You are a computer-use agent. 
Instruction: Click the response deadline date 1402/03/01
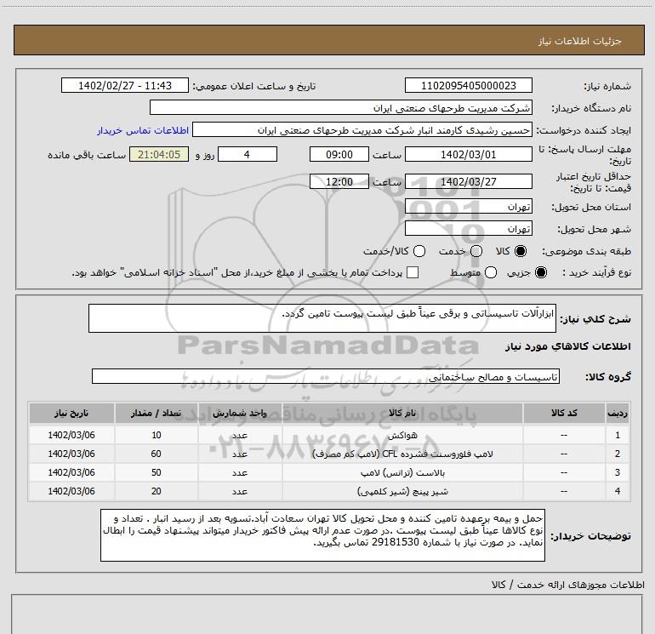tap(468, 154)
